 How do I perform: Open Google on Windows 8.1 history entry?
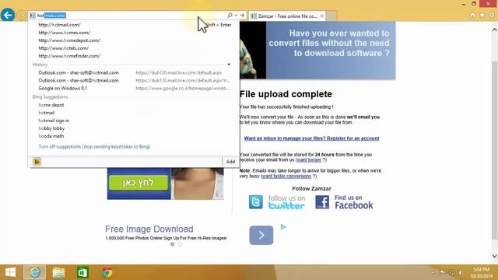[x=133, y=88]
